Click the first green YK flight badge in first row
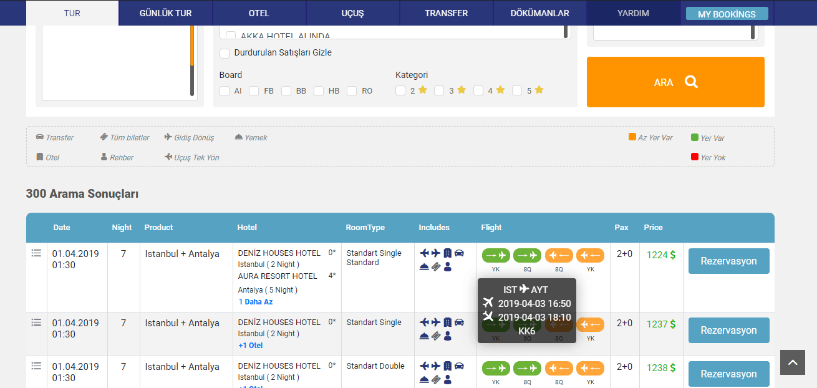This screenshot has height=388, width=817. pos(496,255)
